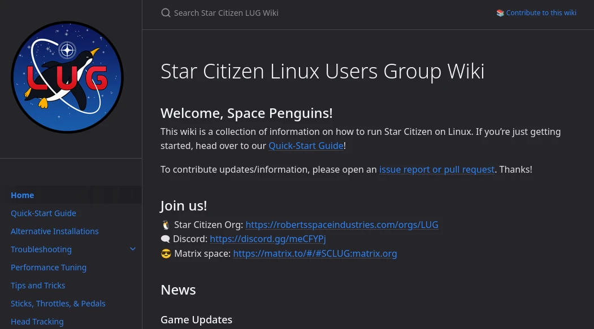Click the search magnifier icon
594x329 pixels.
coord(166,13)
